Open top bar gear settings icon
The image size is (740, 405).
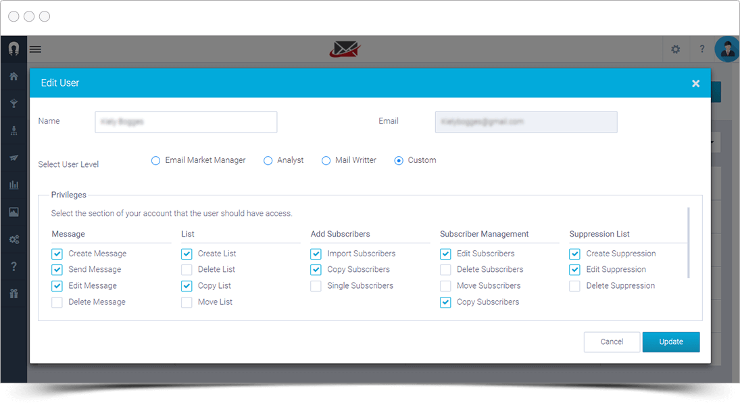pos(675,49)
